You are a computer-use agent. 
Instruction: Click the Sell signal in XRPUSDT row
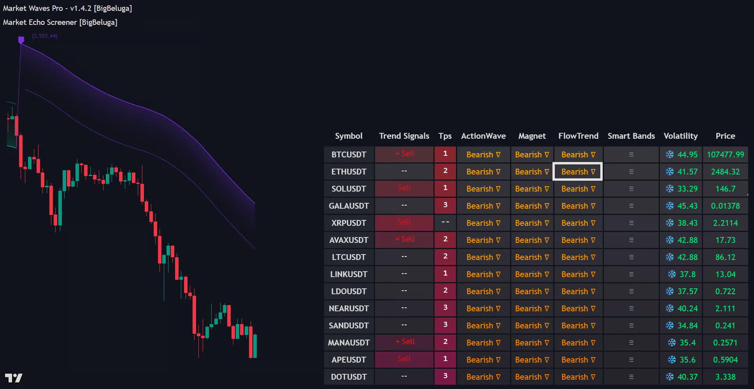404,222
